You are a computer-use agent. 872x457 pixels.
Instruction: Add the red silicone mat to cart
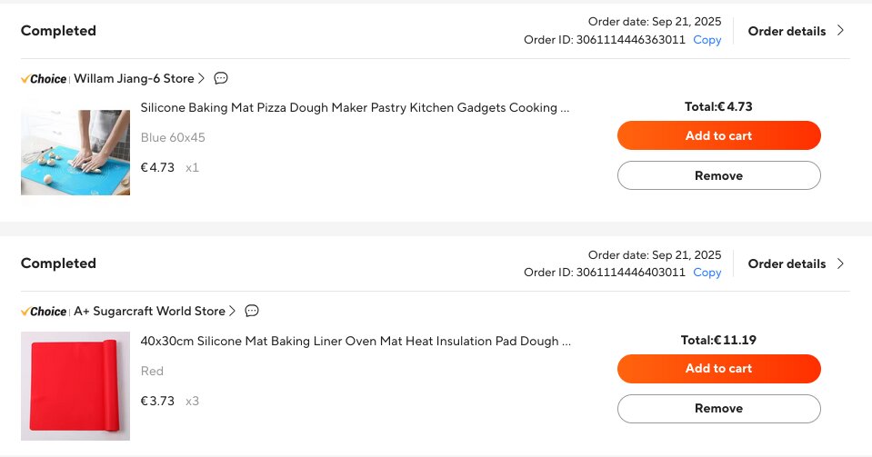[x=718, y=368]
